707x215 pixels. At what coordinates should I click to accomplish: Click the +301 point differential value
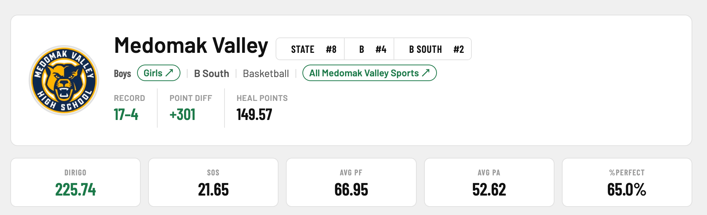(x=182, y=114)
